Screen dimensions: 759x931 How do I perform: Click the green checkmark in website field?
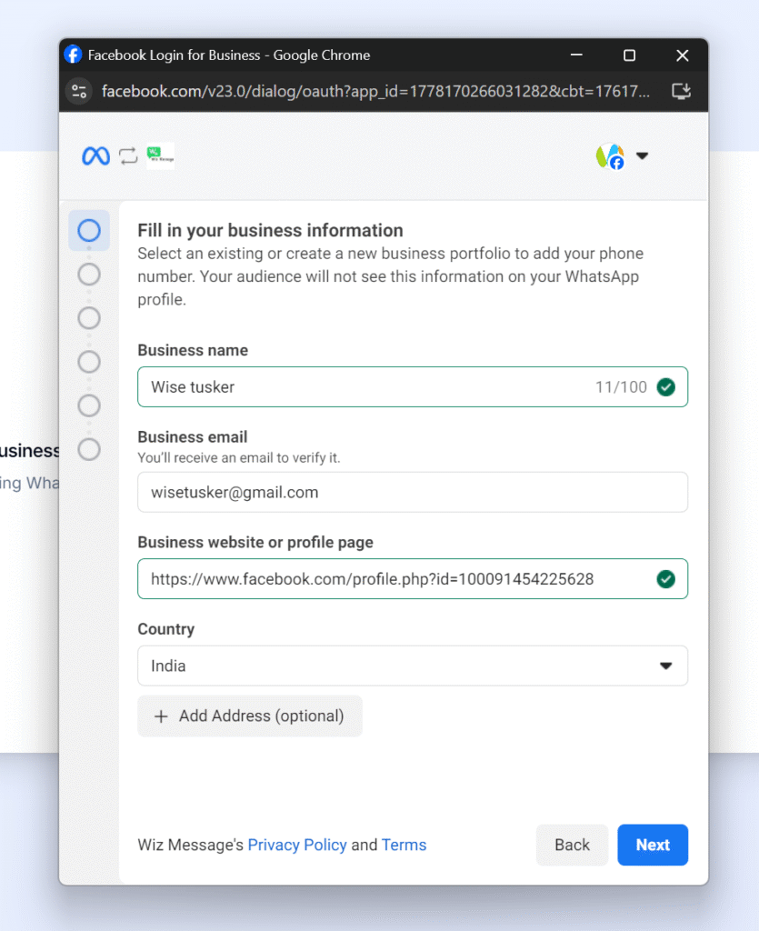[666, 579]
